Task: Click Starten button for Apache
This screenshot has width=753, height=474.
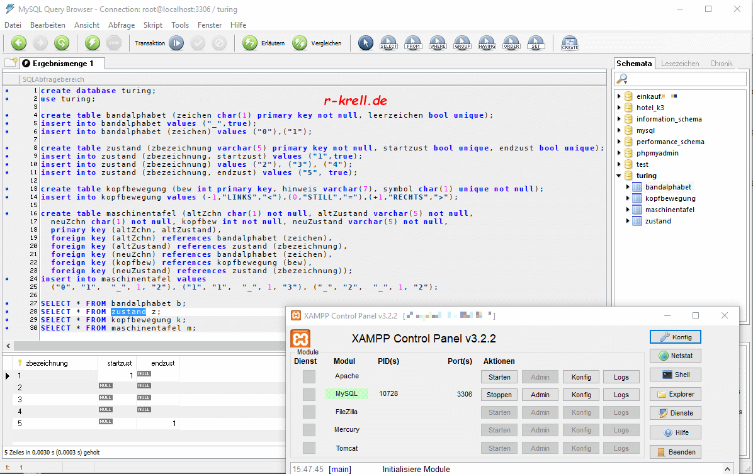Action: point(499,377)
